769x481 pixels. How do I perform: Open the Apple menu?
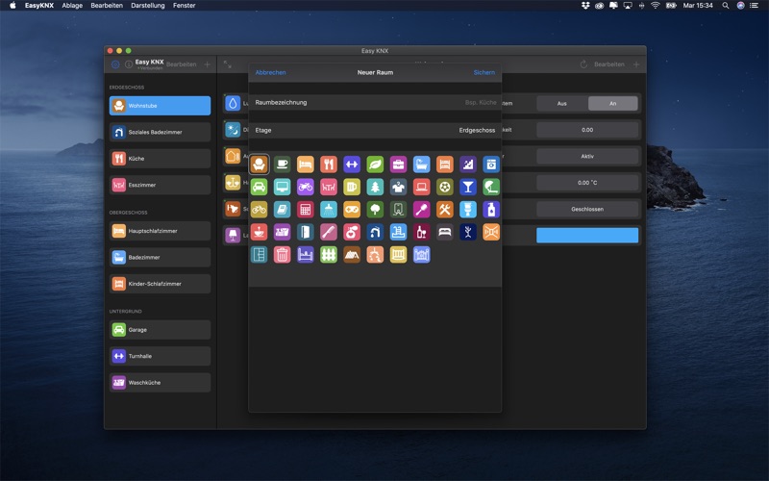point(13,6)
